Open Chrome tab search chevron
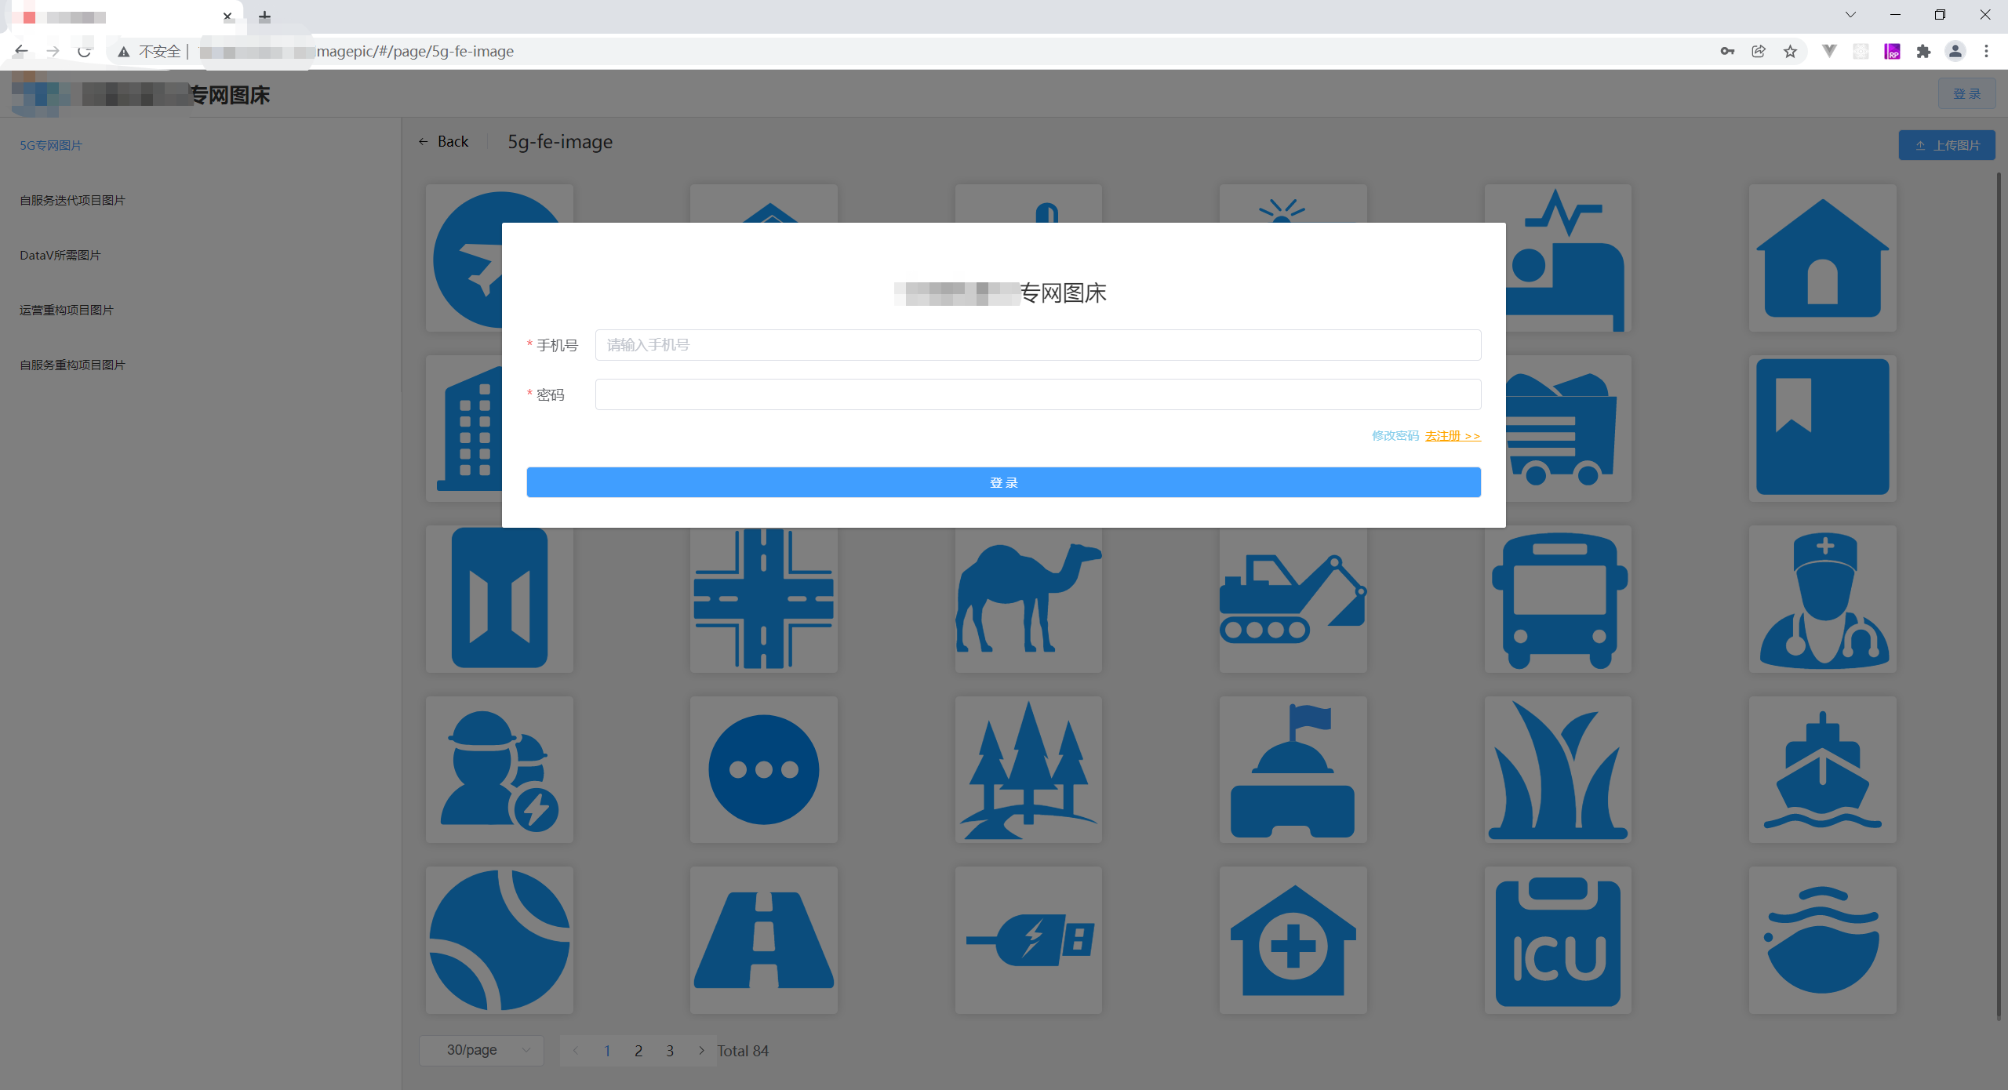The width and height of the screenshot is (2008, 1090). click(x=1850, y=15)
